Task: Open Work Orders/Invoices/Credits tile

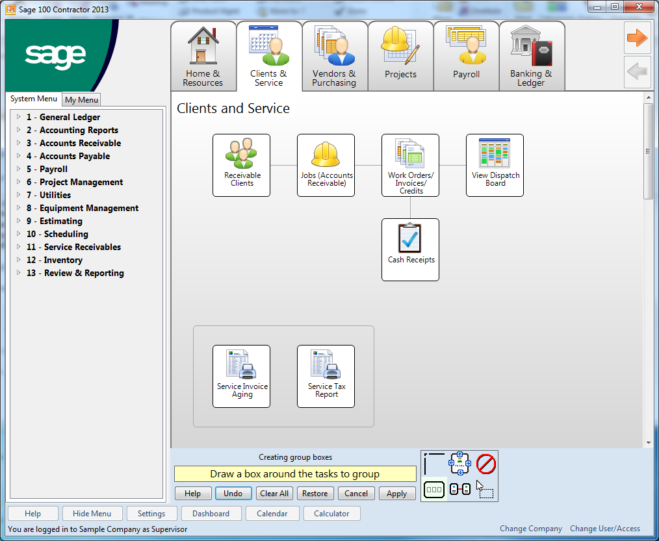Action: click(x=410, y=165)
